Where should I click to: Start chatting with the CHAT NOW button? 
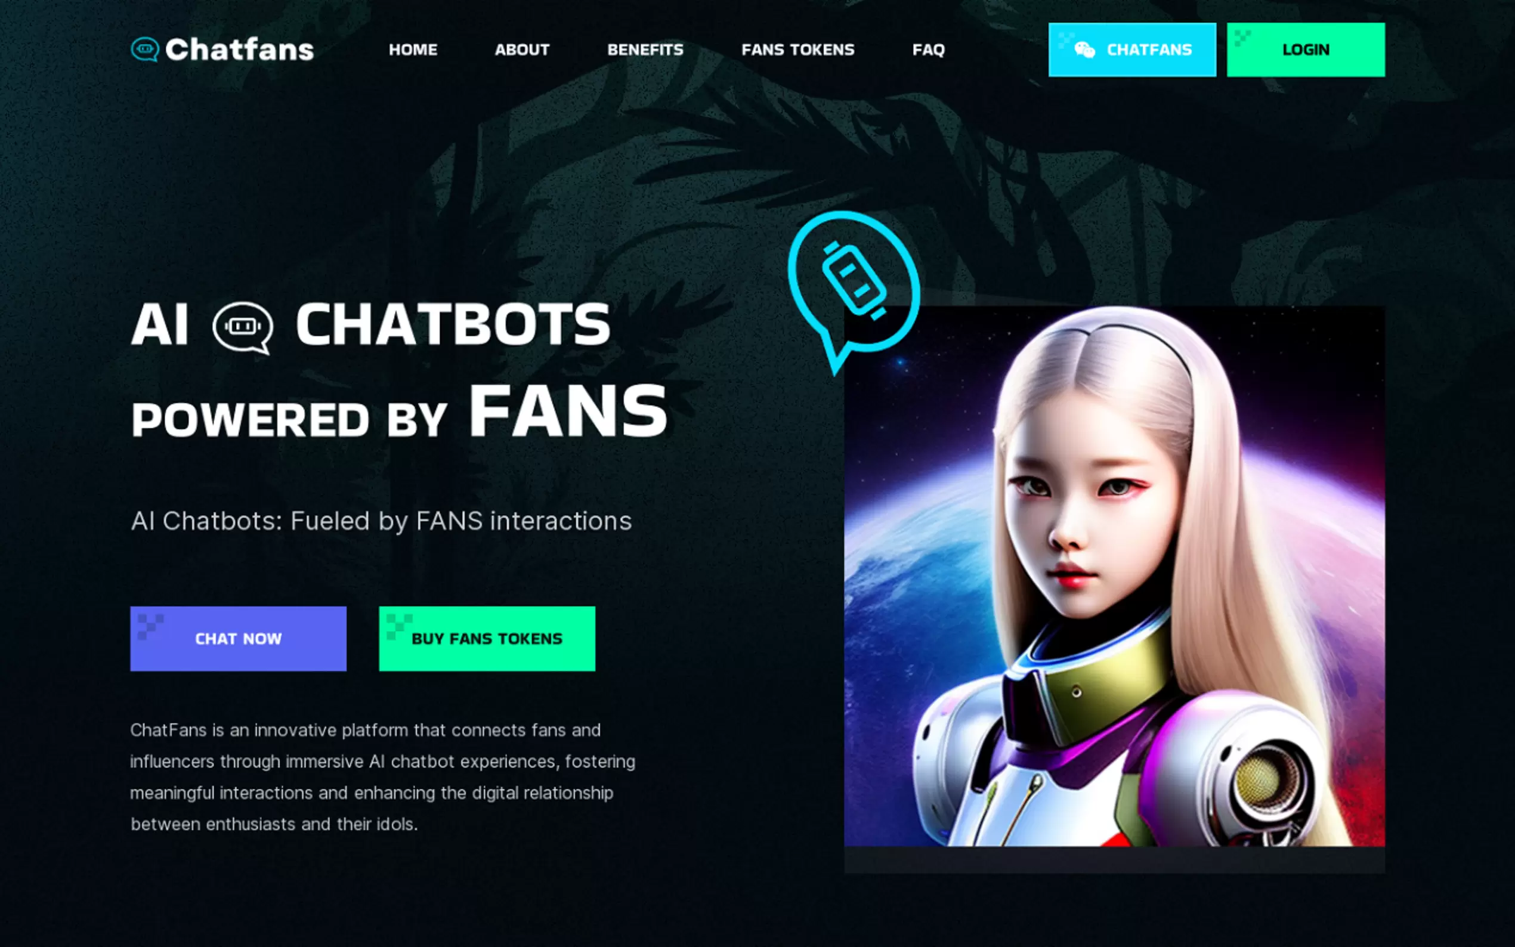[238, 639]
